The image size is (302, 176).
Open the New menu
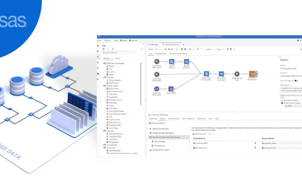tap(99, 41)
